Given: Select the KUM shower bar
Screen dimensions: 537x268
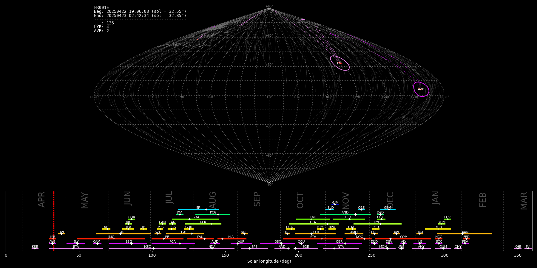Looking at the screenshot, I should pos(335,205).
